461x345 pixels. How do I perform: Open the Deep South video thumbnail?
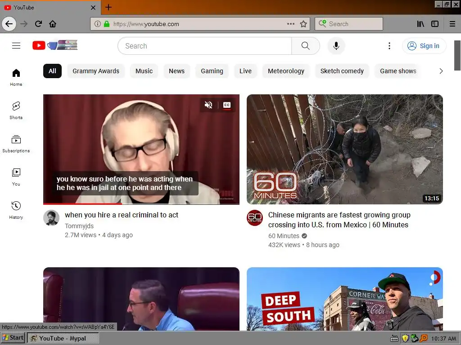click(x=344, y=299)
